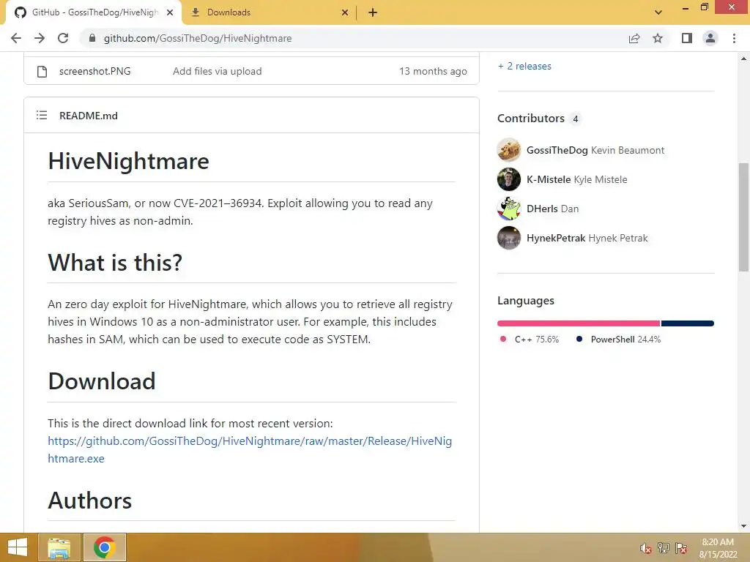Click the pink C++ language bar segment
The width and height of the screenshot is (750, 562).
point(579,323)
